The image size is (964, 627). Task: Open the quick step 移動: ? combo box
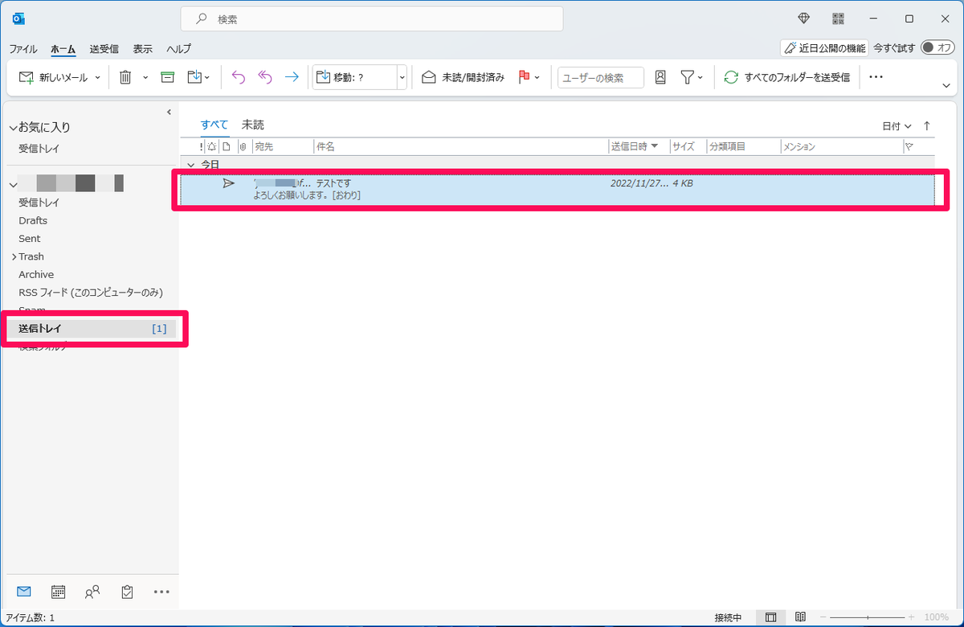click(360, 77)
